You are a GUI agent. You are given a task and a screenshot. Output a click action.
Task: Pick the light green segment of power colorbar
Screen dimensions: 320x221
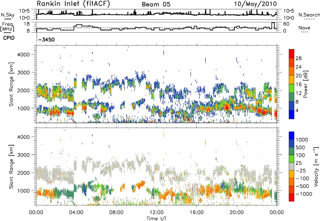292,89
